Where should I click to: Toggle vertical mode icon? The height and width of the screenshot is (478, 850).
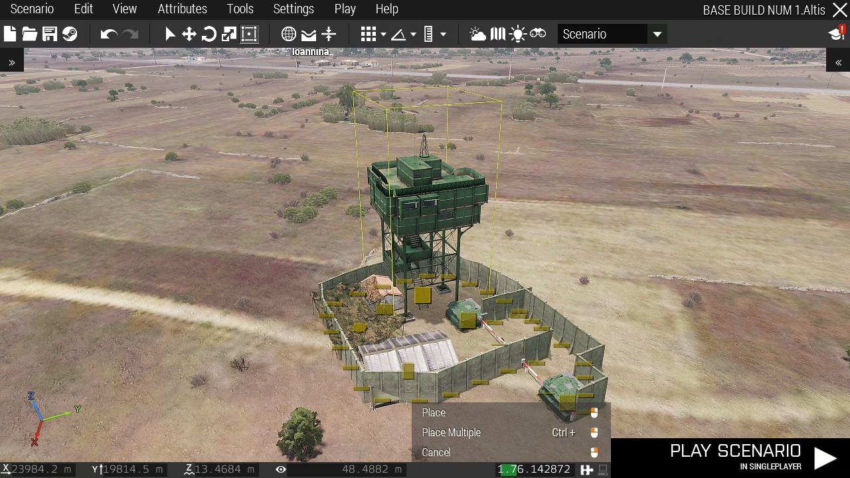point(329,35)
